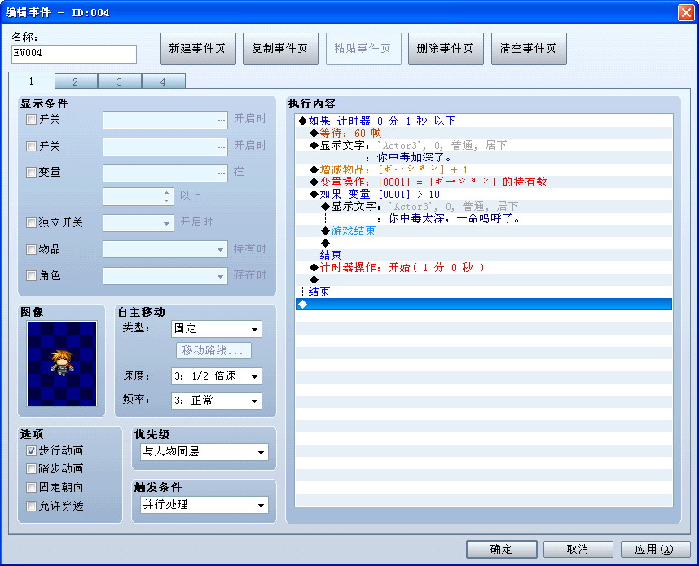The image size is (699, 566).
Task: Click the 删除事件页 button
Action: [x=446, y=49]
